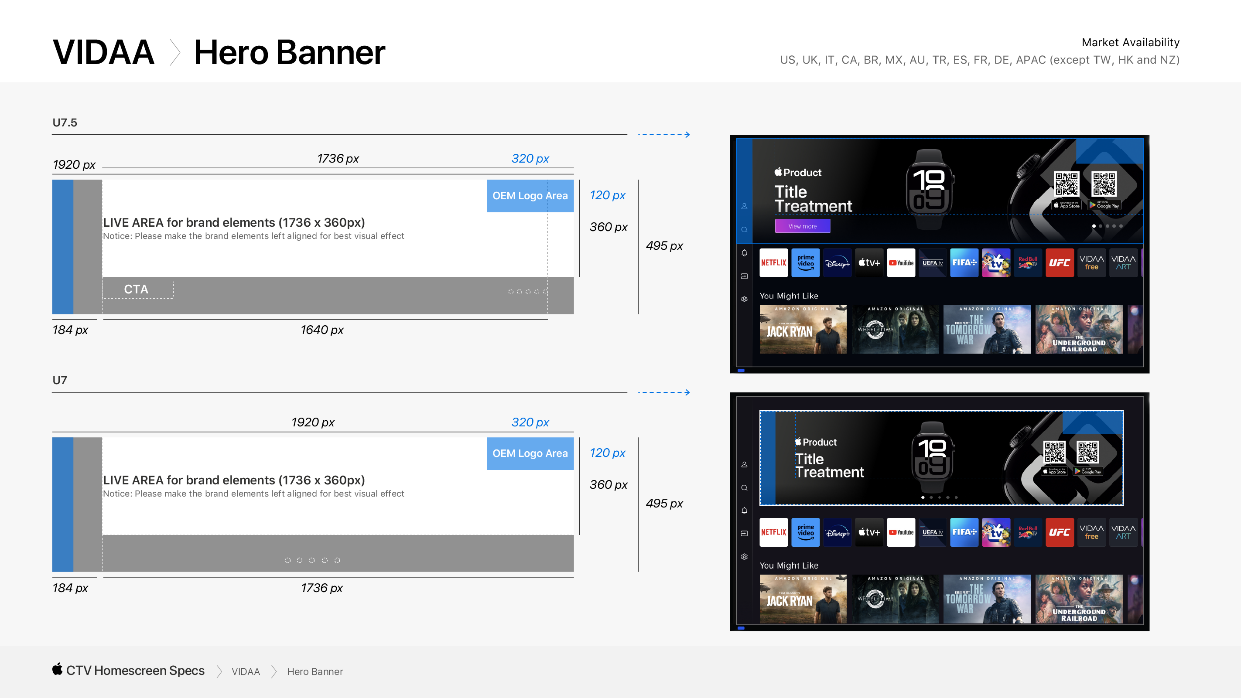The height and width of the screenshot is (698, 1241).
Task: Open notifications bell in the U7 sidebar
Action: [x=744, y=510]
